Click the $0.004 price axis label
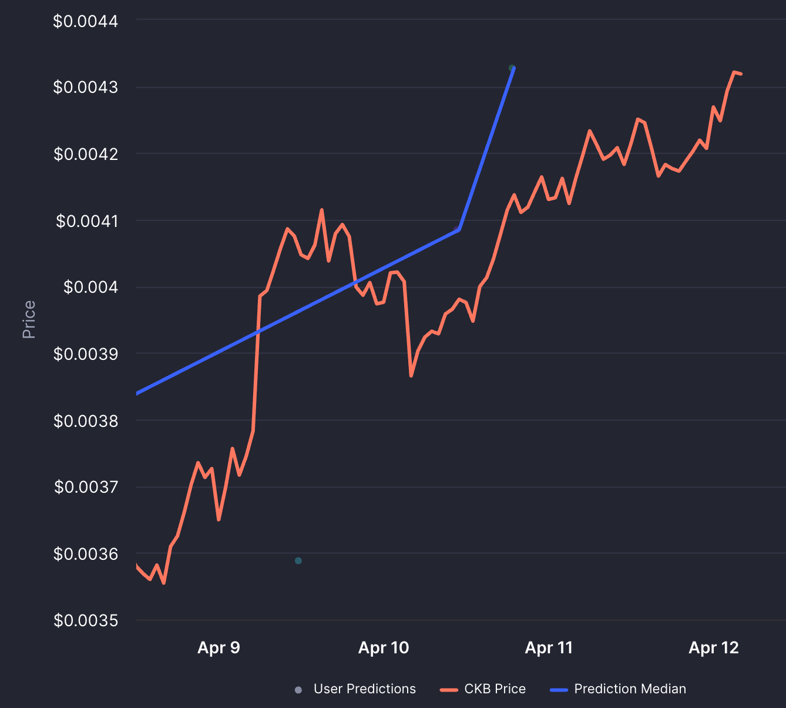Screen dimensions: 786x708 tap(91, 287)
